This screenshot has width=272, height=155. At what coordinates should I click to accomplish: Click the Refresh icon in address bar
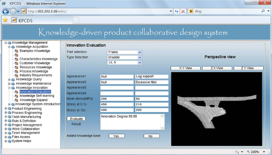[177, 11]
